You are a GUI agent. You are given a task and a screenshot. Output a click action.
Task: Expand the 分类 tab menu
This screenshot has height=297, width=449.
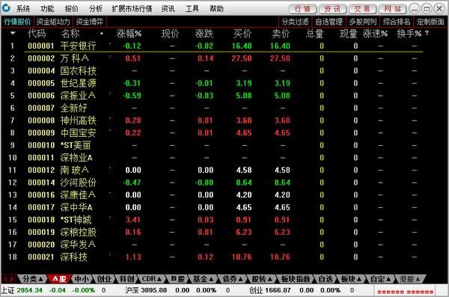coord(33,278)
